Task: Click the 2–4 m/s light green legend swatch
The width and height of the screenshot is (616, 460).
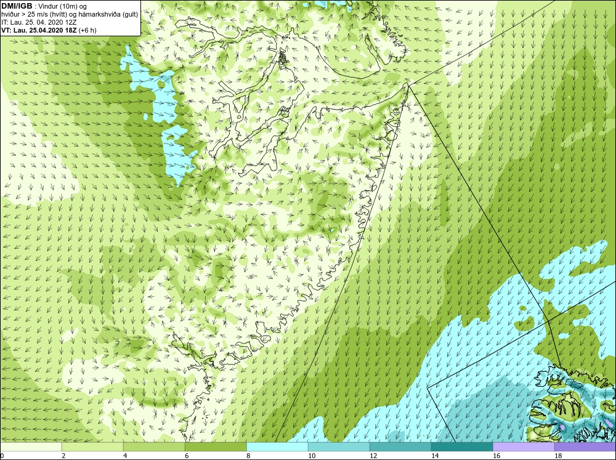Action: tap(93, 447)
